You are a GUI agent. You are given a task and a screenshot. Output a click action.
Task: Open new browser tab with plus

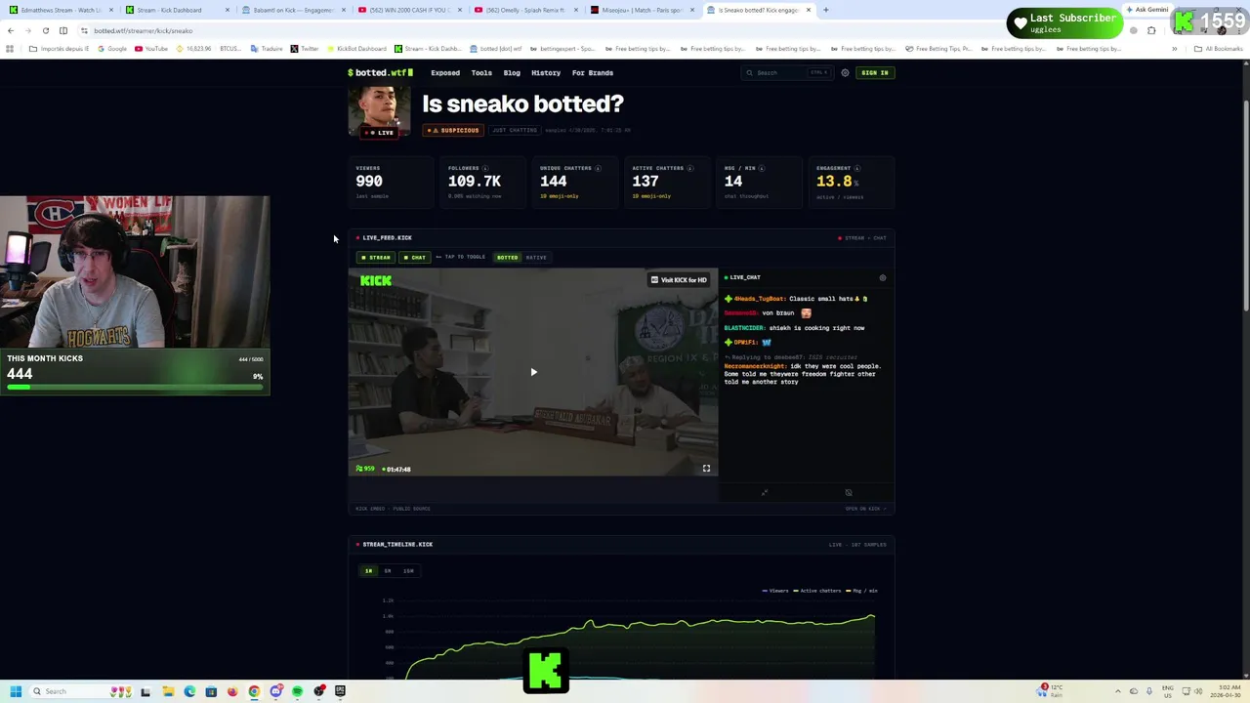pos(825,10)
